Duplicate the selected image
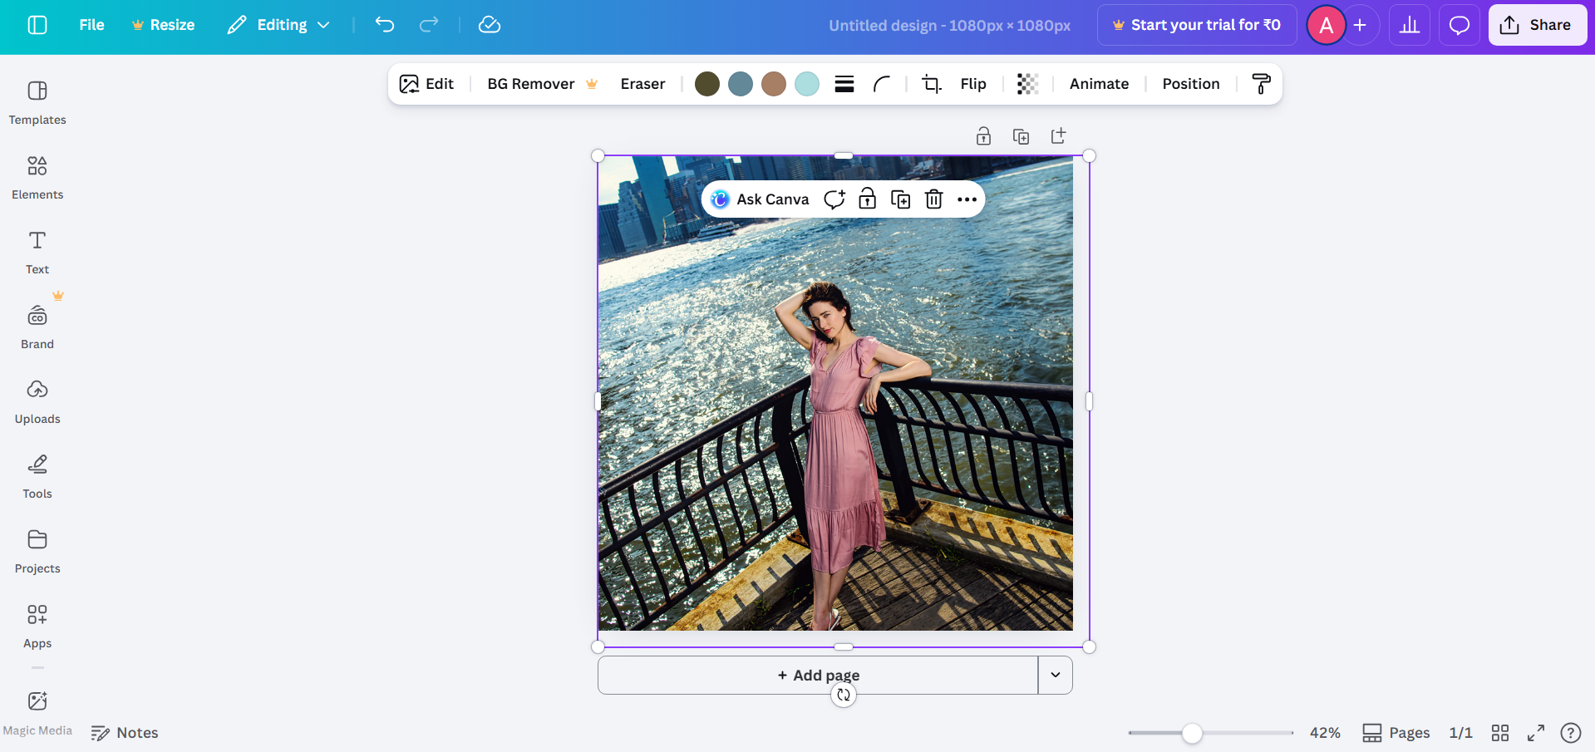The image size is (1595, 752). (900, 199)
